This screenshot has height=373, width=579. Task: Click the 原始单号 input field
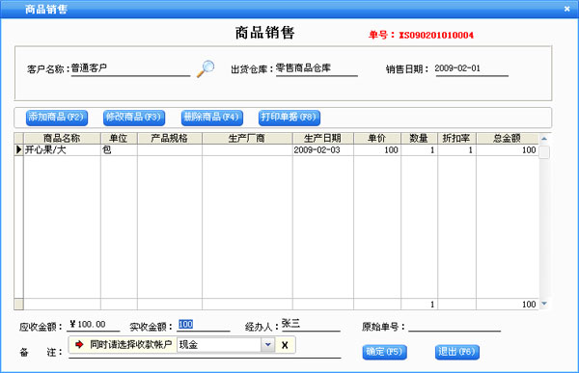[x=455, y=326]
